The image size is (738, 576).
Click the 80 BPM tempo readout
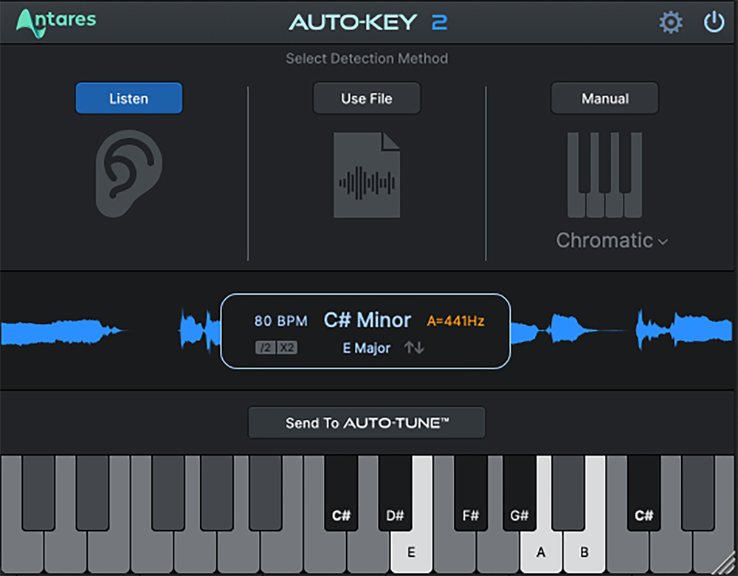(x=280, y=321)
